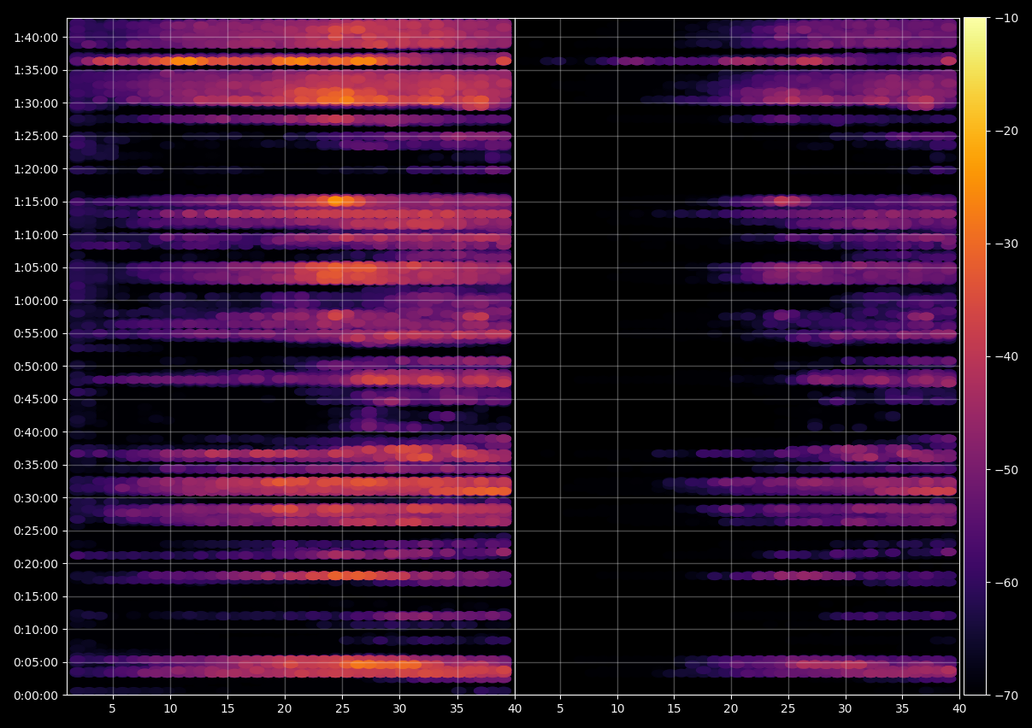Click the 1:05:00 y-axis tick label
Viewport: 1032px width, 728px height.
[x=35, y=267]
